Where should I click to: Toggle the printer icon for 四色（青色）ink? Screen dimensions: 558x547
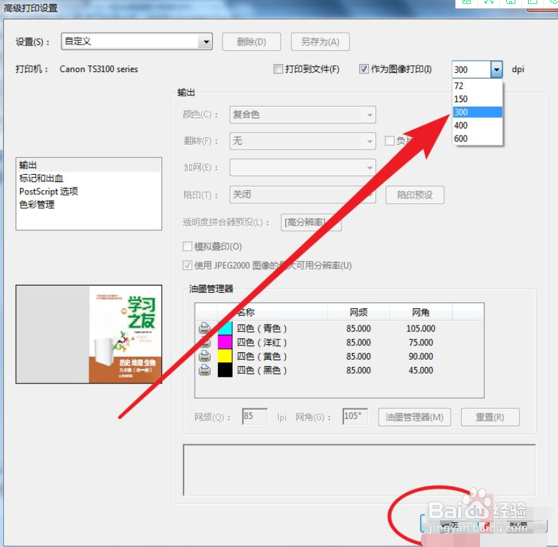click(207, 328)
